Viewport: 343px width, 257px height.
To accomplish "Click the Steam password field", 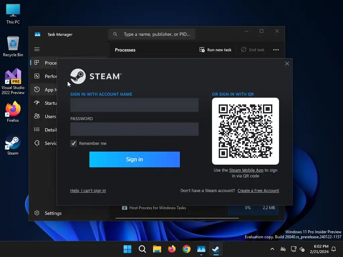I will pos(134,129).
